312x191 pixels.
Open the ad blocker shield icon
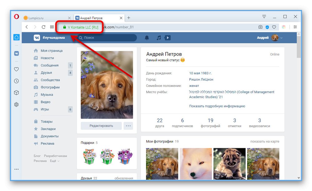[x=267, y=27]
